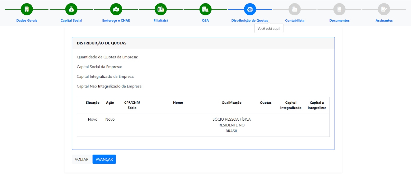Open the Assinantes step label
This screenshot has width=411, height=176.
pyautogui.click(x=384, y=21)
